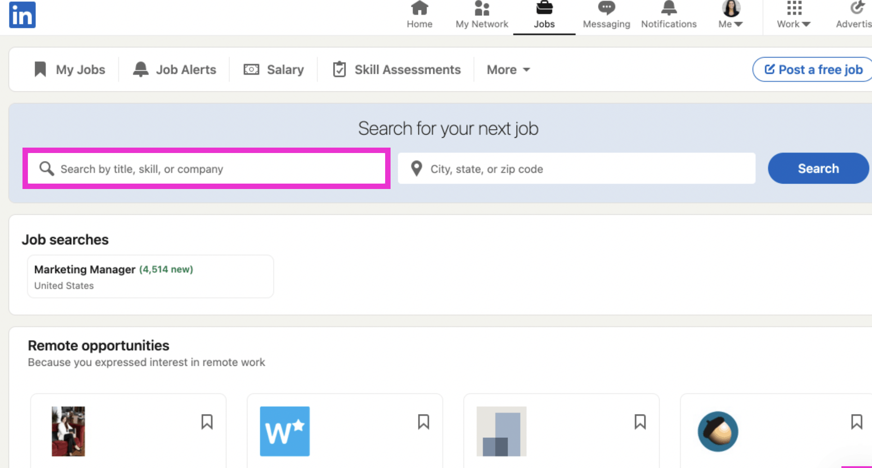Open the Messaging icon
The image size is (872, 468).
(x=606, y=8)
